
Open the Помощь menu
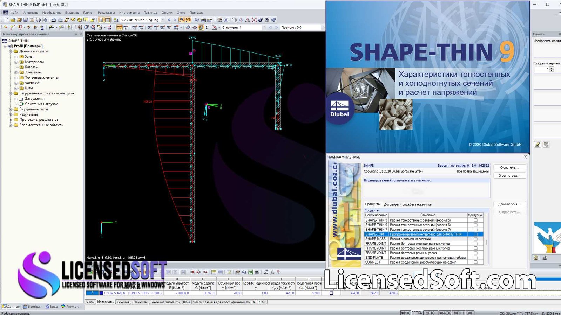[x=196, y=13]
